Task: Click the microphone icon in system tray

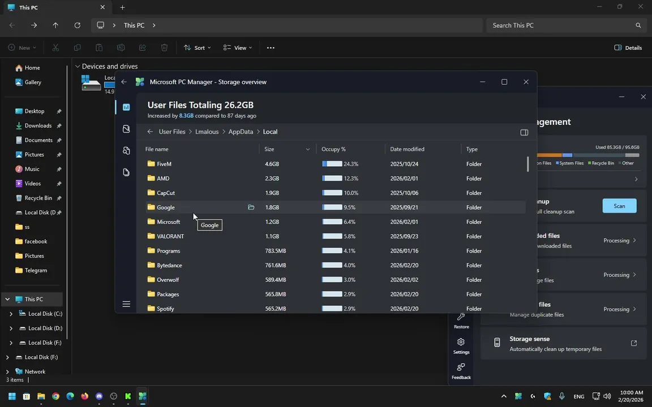Action: (x=562, y=396)
